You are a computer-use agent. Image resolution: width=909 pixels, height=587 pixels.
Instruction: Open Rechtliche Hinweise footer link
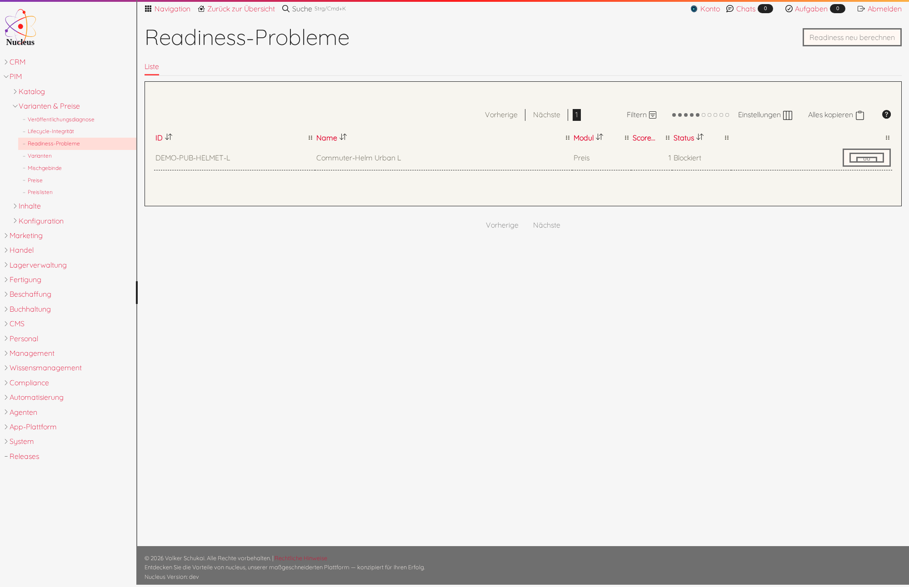point(300,558)
